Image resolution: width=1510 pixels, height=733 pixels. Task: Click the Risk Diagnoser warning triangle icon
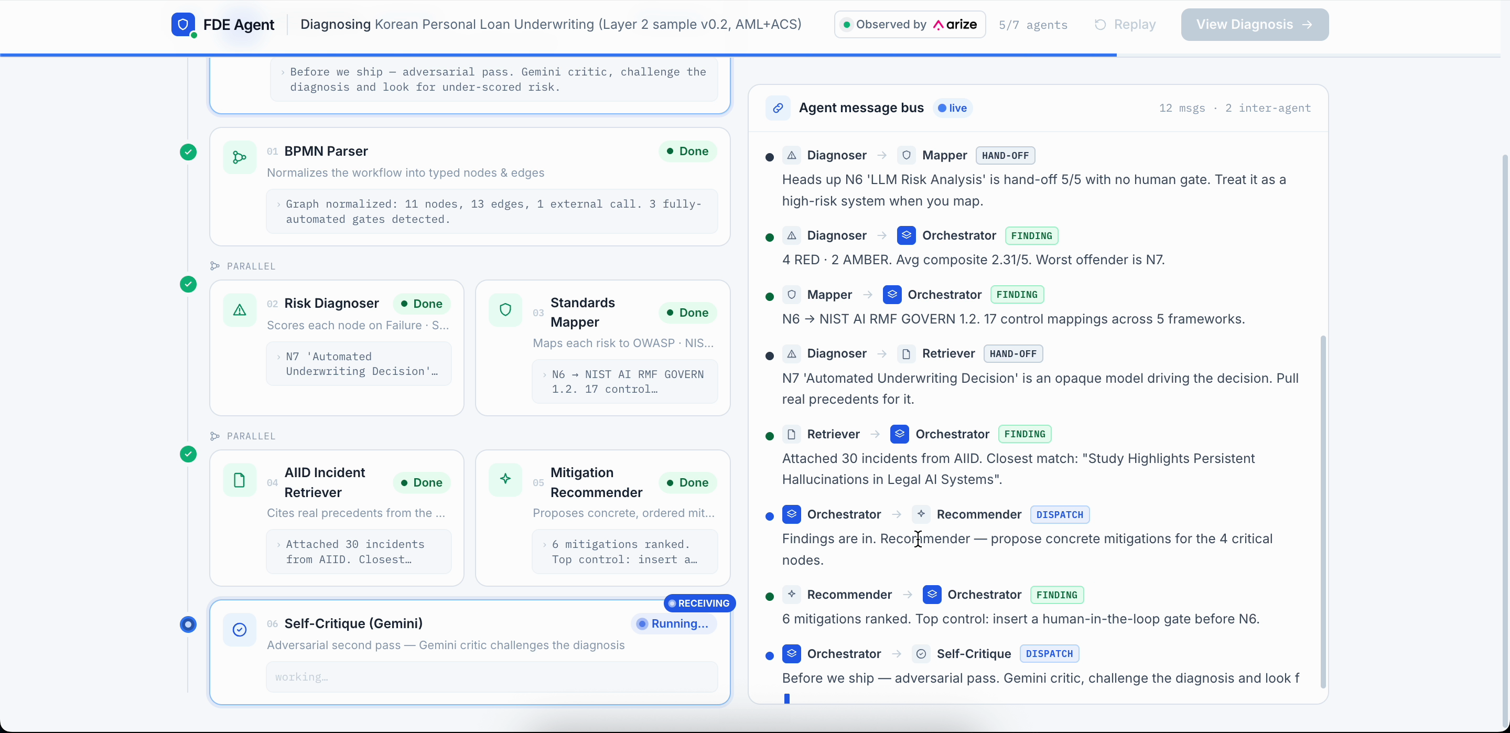tap(239, 310)
